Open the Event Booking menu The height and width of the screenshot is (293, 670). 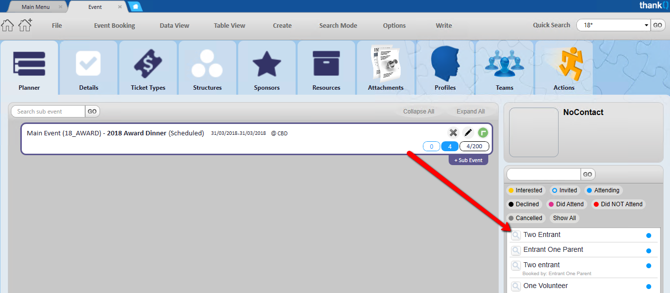pos(114,26)
